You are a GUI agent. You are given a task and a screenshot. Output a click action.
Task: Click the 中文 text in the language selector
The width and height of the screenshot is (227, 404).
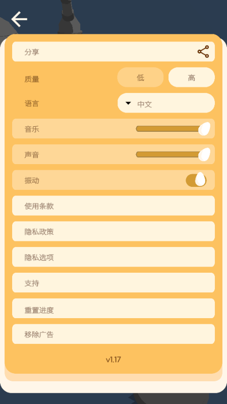pos(145,105)
